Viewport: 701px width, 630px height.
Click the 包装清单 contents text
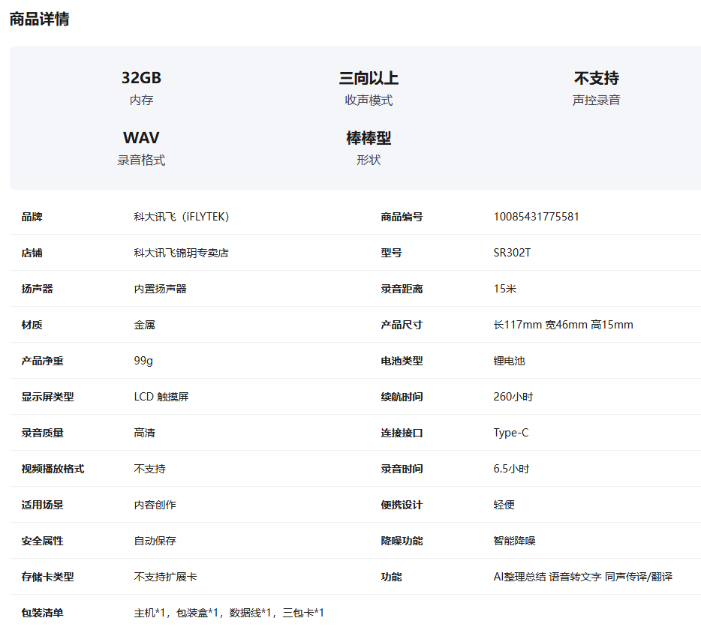229,613
